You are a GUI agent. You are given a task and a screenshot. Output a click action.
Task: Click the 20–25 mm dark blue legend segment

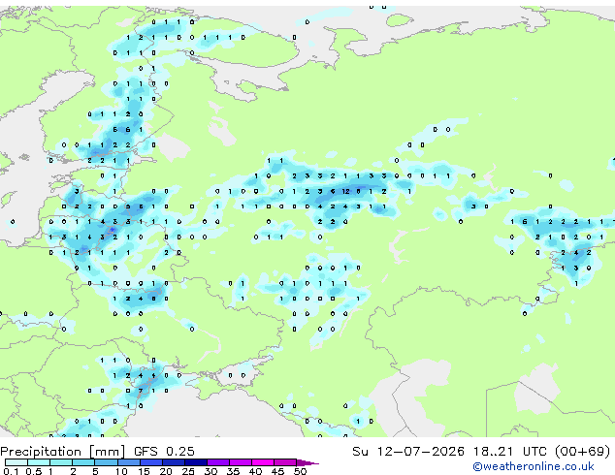(x=174, y=462)
